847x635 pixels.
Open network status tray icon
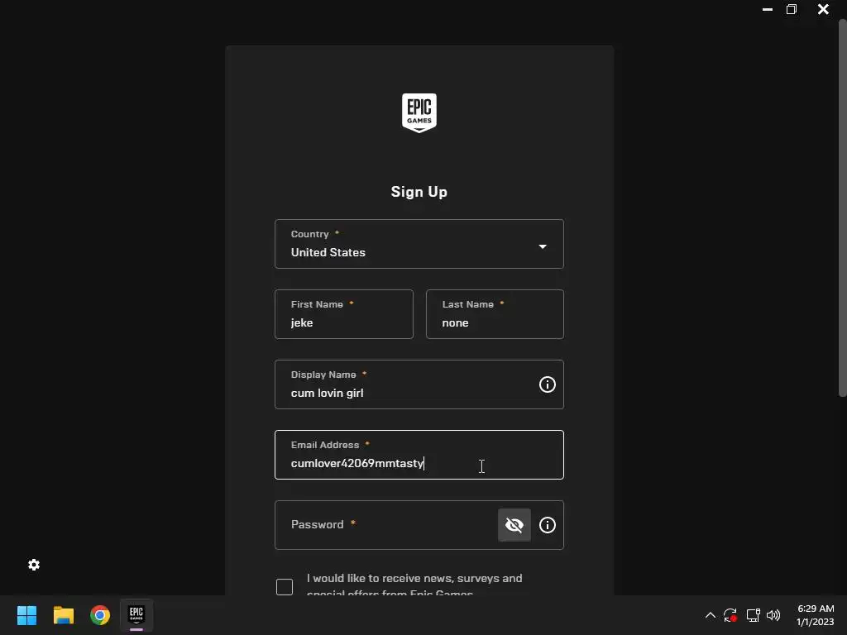[753, 615]
